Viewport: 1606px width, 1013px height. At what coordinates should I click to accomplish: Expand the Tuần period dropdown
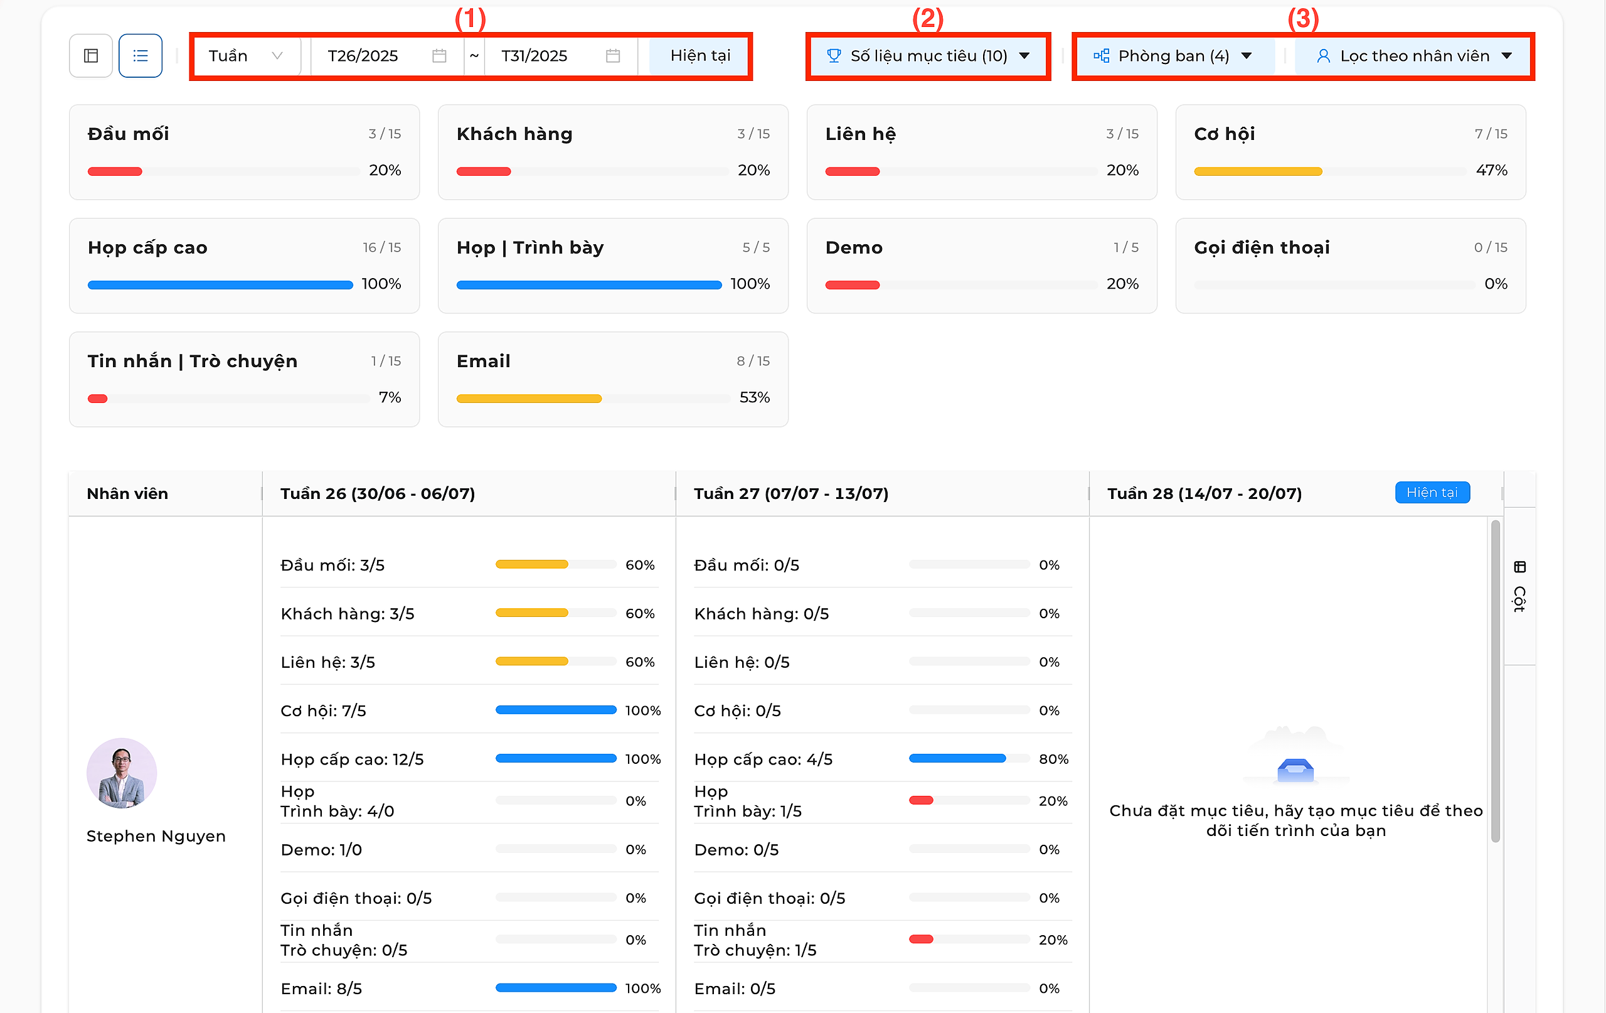pos(245,55)
